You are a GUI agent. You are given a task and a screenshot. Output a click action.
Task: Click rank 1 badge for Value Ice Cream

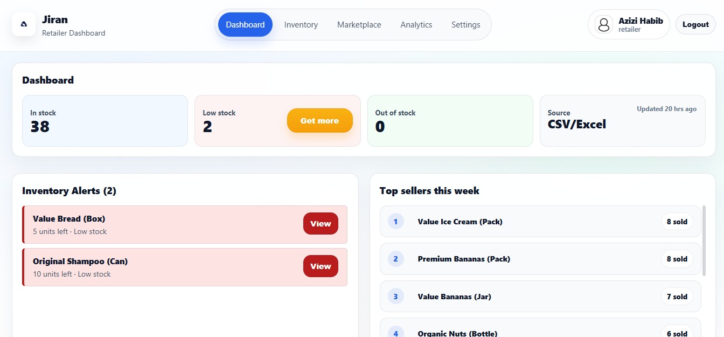(395, 222)
